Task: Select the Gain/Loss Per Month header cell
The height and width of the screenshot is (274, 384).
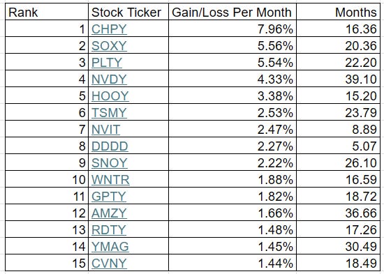Action: click(x=232, y=12)
